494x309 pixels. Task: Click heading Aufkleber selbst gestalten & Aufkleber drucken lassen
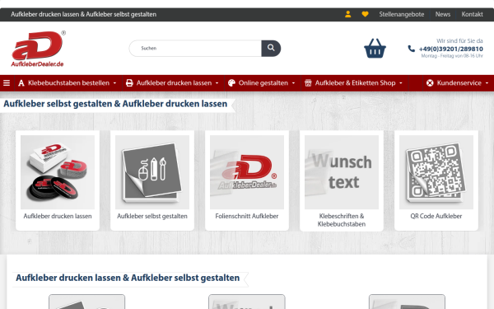click(x=115, y=104)
